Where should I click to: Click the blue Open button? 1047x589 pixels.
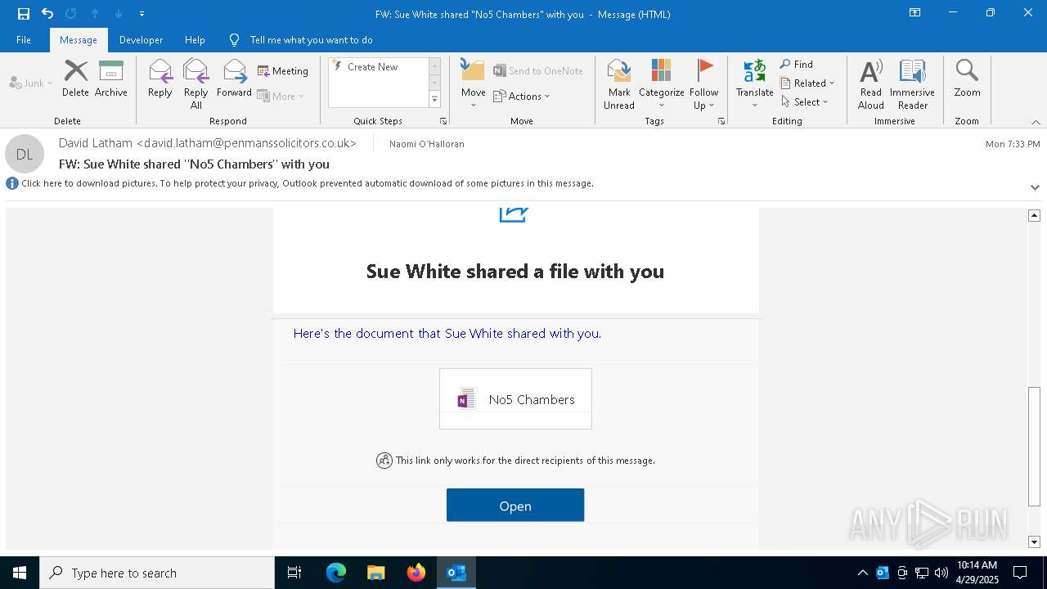pyautogui.click(x=515, y=506)
